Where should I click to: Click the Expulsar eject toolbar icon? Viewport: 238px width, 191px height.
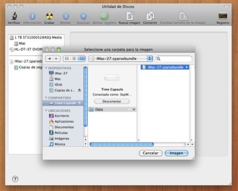point(83,16)
